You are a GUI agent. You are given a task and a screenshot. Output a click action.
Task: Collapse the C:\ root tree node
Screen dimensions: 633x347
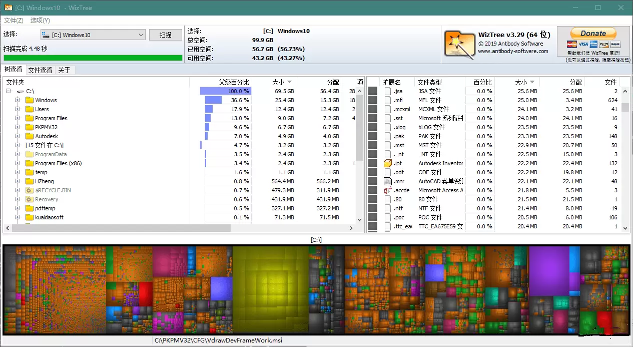(9, 91)
